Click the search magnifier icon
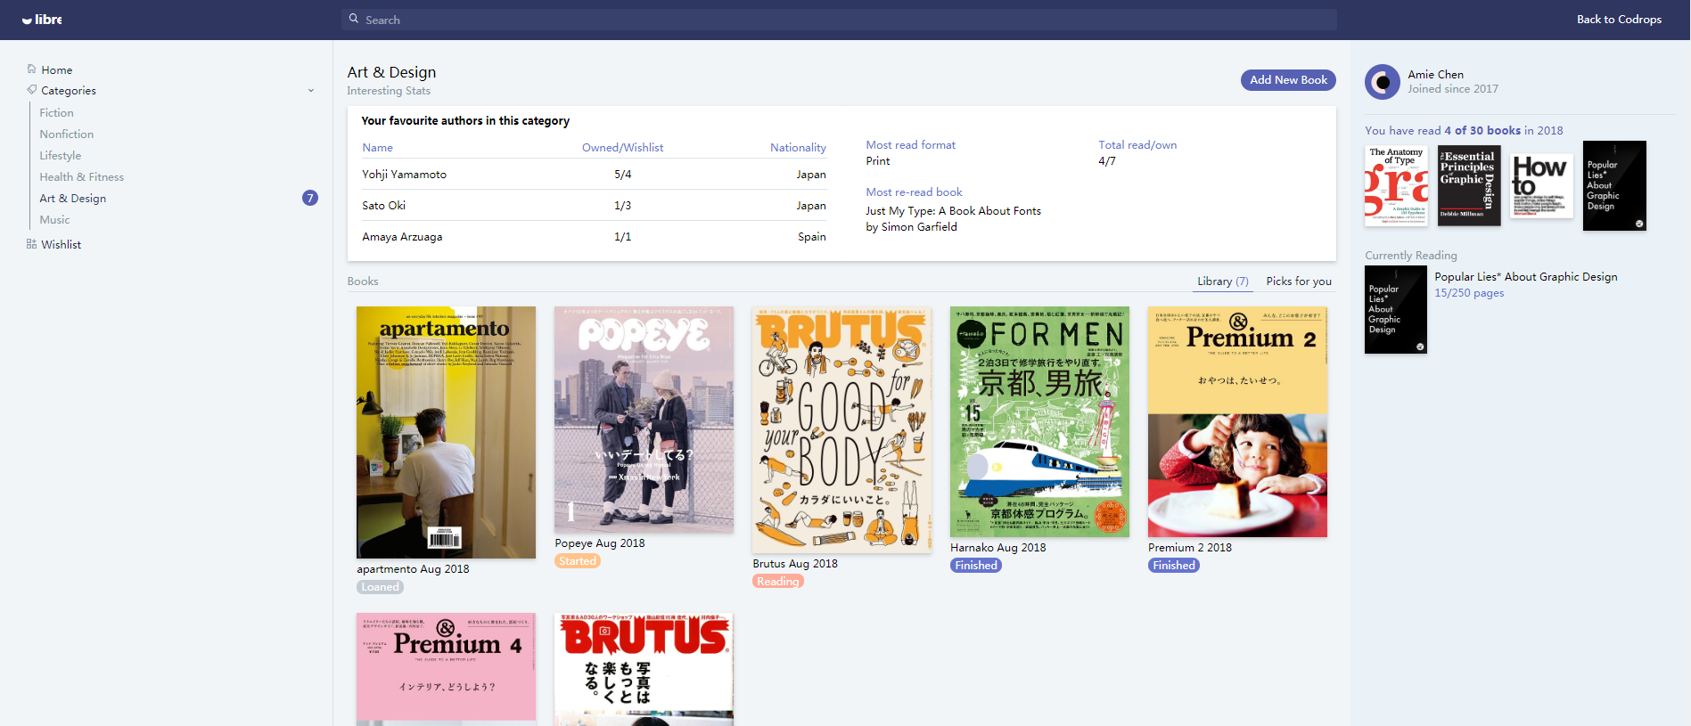The height and width of the screenshot is (726, 1691). 354,19
